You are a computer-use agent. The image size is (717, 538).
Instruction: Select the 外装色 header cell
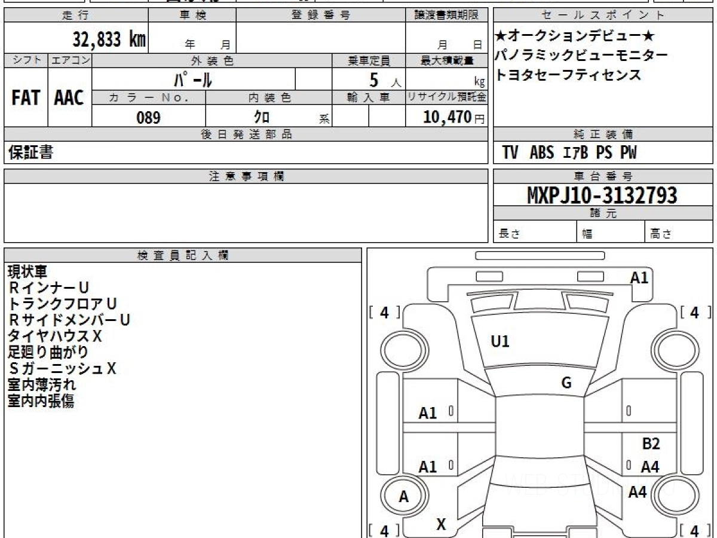212,60
